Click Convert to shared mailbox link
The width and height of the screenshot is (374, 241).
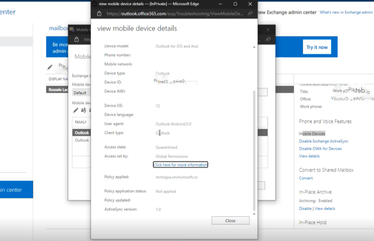pos(306,178)
